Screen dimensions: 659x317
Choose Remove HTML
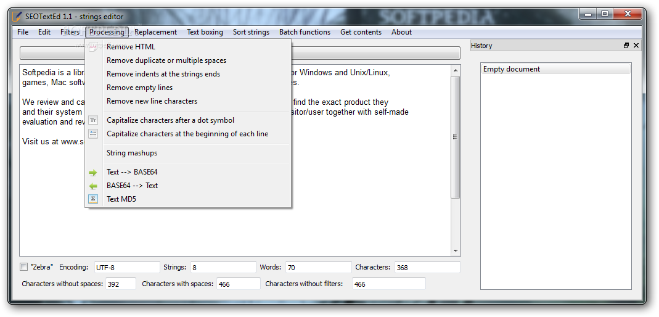[188, 47]
